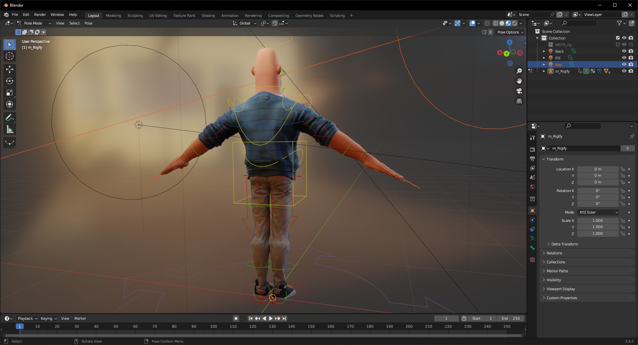Open the View Layer properties tab

[x=532, y=168]
